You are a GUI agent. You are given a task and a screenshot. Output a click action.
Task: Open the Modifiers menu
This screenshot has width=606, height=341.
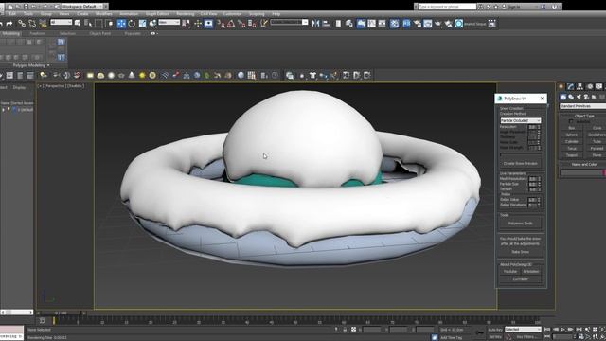tap(103, 14)
